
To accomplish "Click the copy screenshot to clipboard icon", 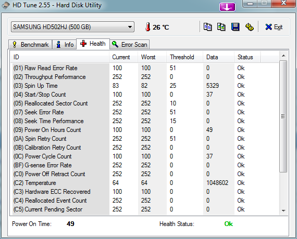I will coord(221,27).
